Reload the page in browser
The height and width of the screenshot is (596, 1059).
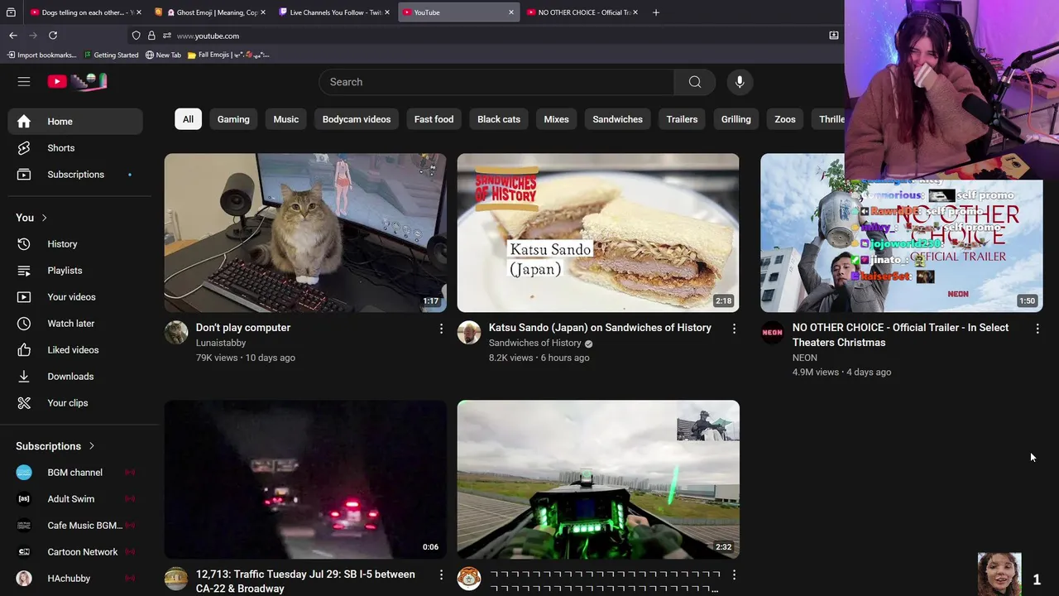53,36
